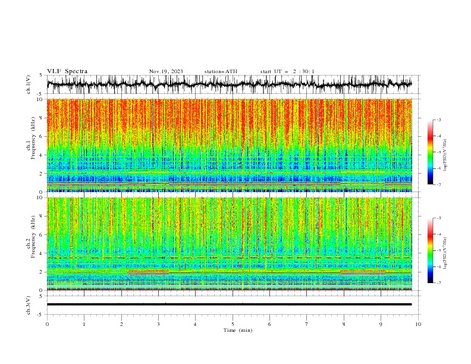Click the "ch.3(V)" axis label
This screenshot has width=471, height=364.
point(29,305)
